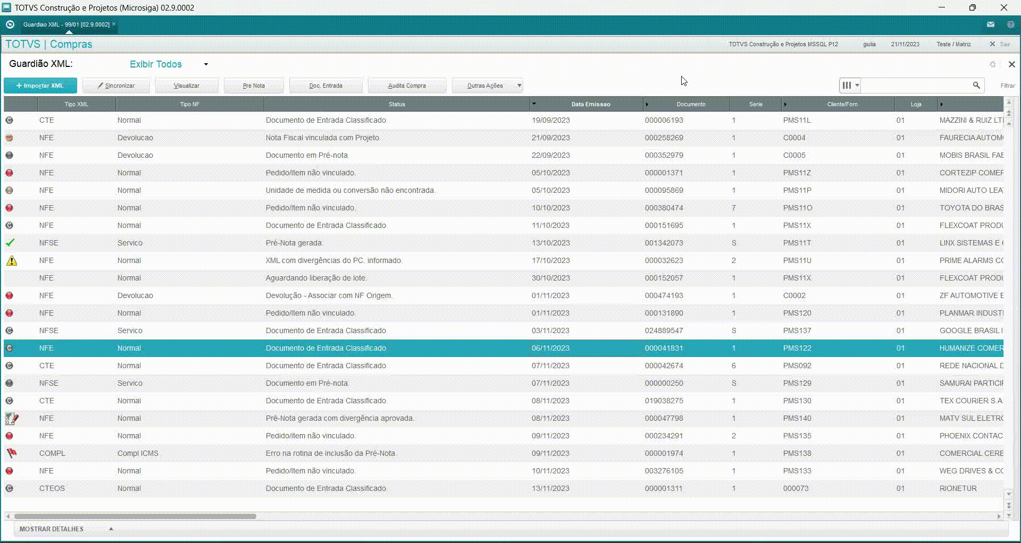The image size is (1021, 543).
Task: Click the Audita Compra button
Action: tap(407, 86)
